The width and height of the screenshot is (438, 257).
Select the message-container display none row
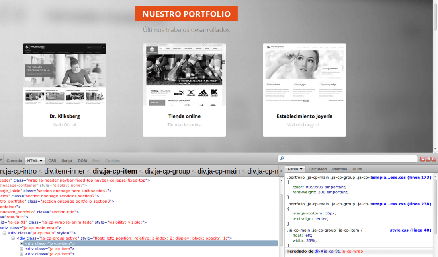[x=43, y=186]
